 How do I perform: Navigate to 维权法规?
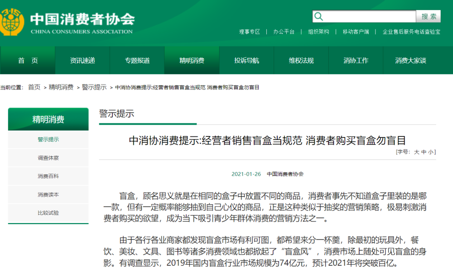(301, 60)
